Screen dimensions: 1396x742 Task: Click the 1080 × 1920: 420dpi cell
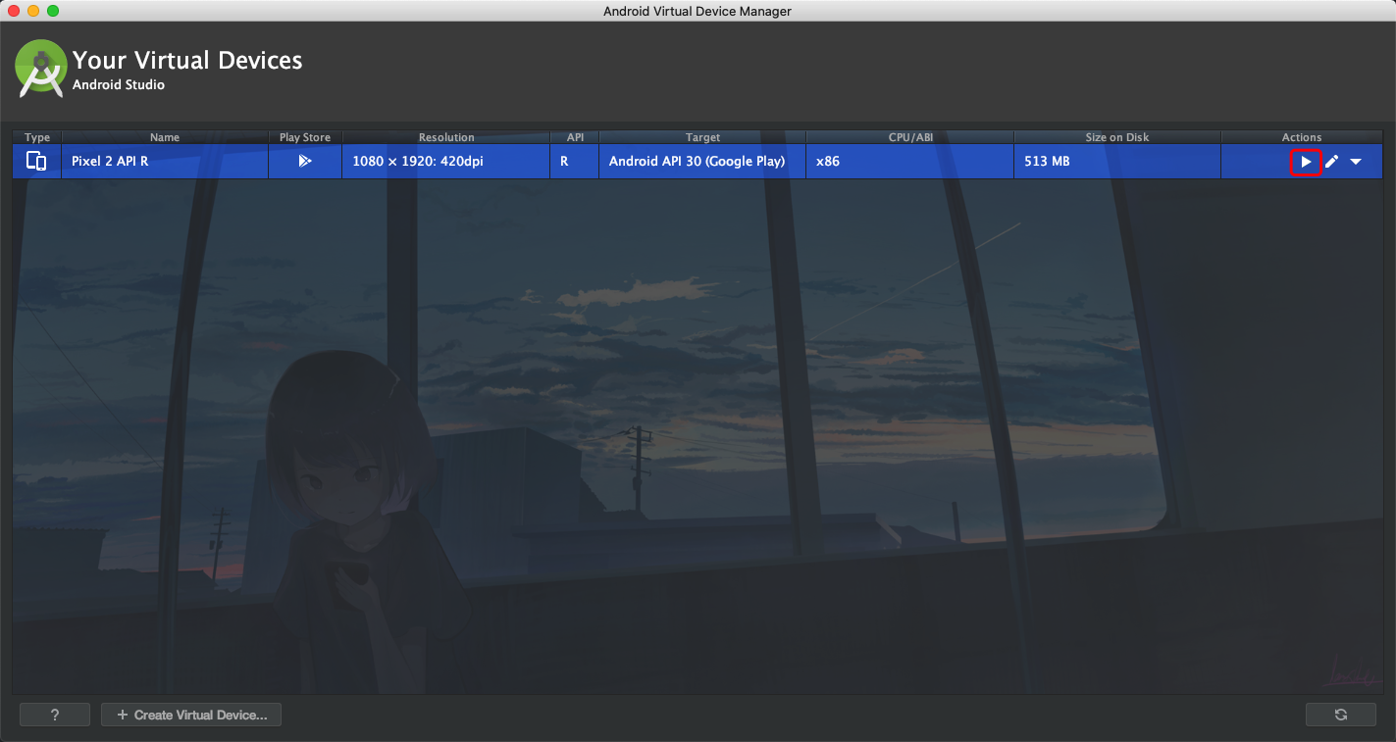446,161
